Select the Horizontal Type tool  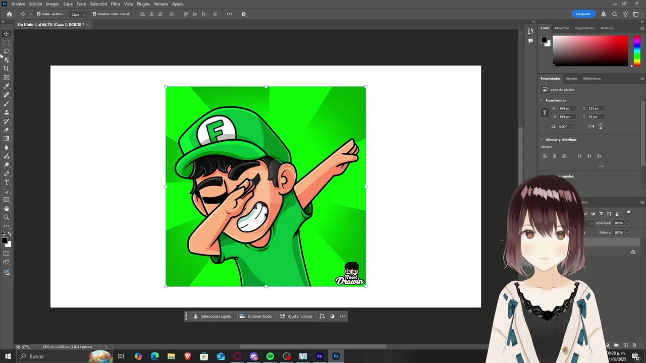(7, 183)
